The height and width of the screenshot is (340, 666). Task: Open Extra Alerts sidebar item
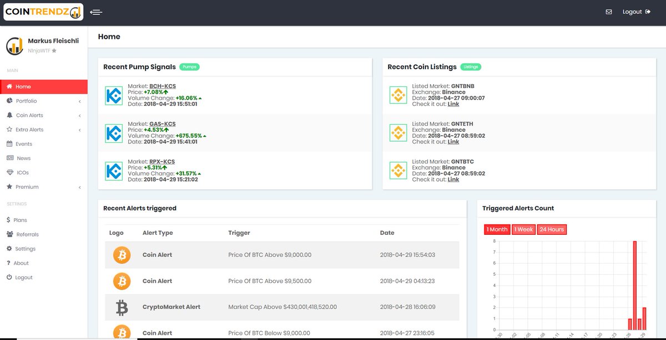pyautogui.click(x=44, y=130)
